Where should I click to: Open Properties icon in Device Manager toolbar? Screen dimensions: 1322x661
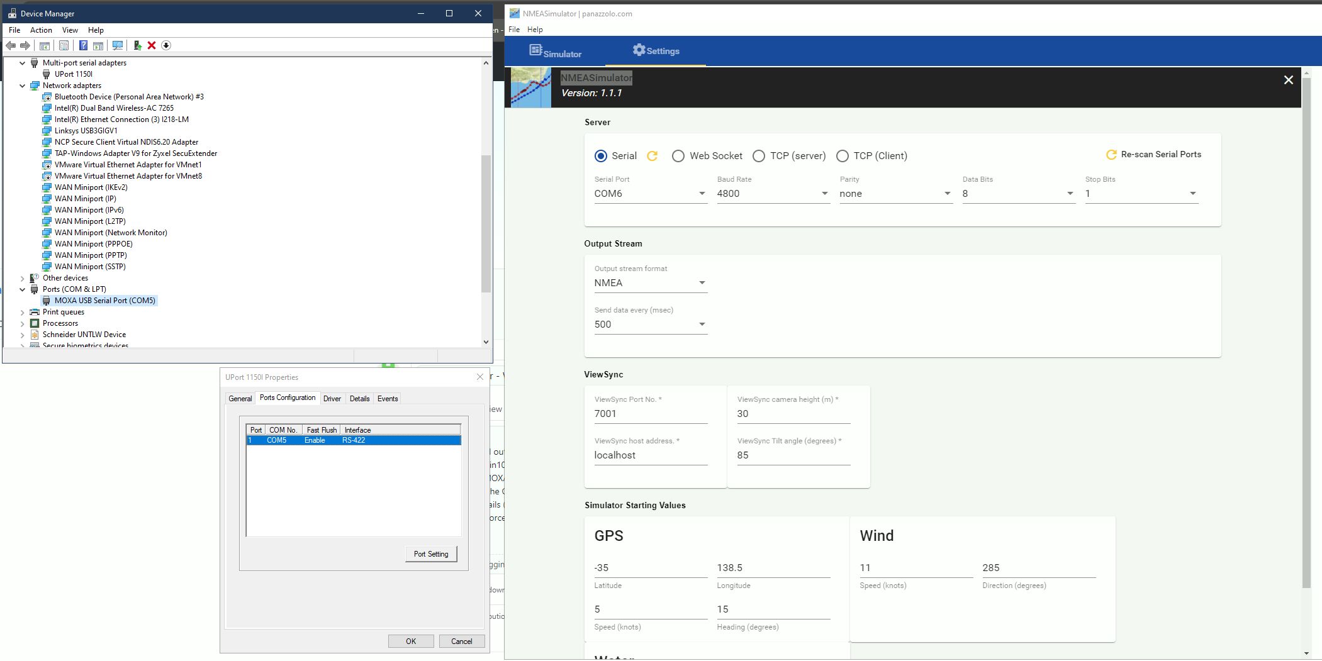[x=64, y=45]
